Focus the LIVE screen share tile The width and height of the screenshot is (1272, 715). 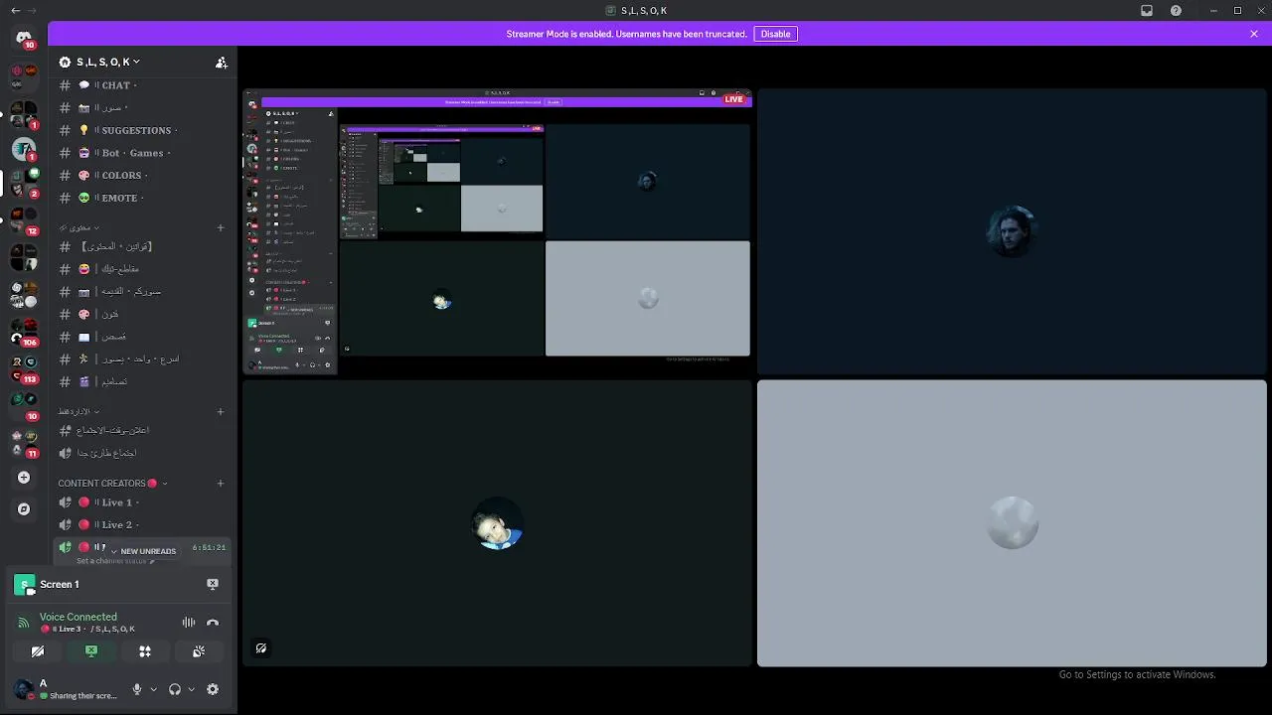[497, 232]
